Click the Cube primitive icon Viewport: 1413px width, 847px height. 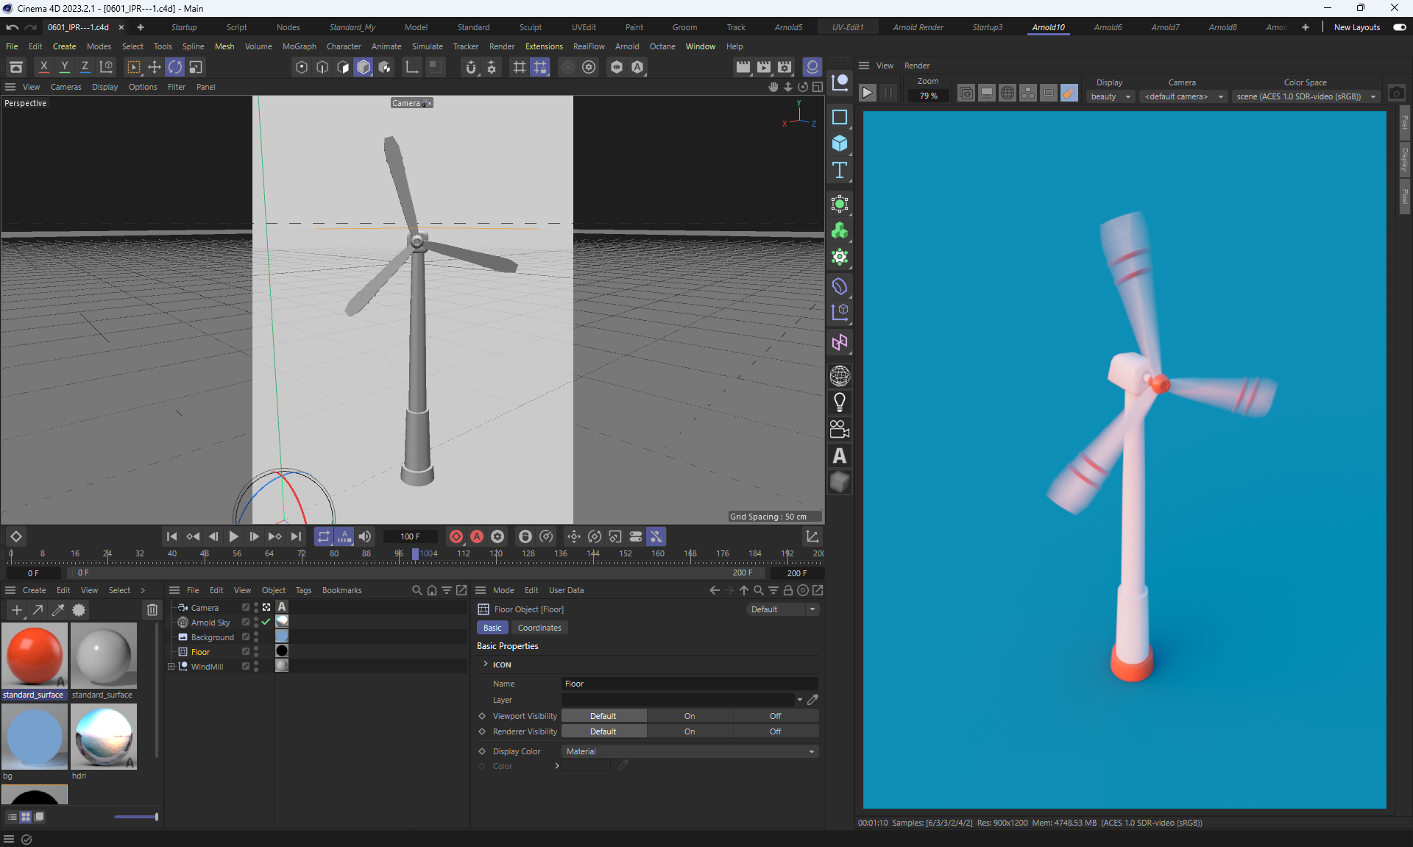840,143
